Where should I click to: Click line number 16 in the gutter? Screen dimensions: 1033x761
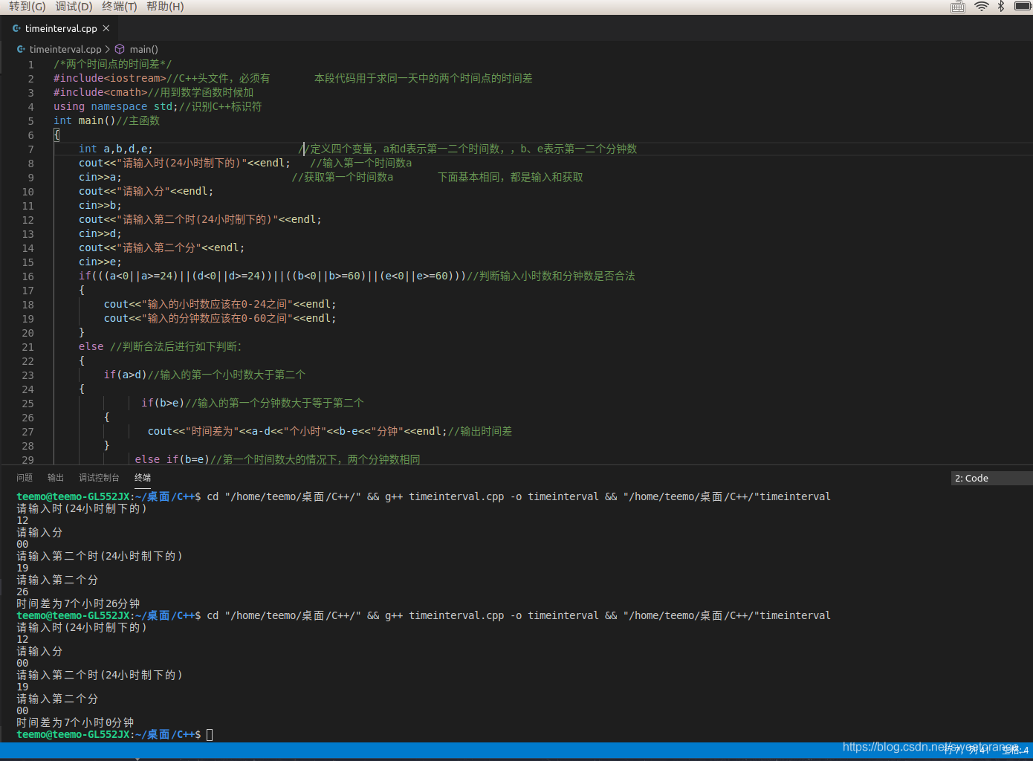[x=27, y=276]
